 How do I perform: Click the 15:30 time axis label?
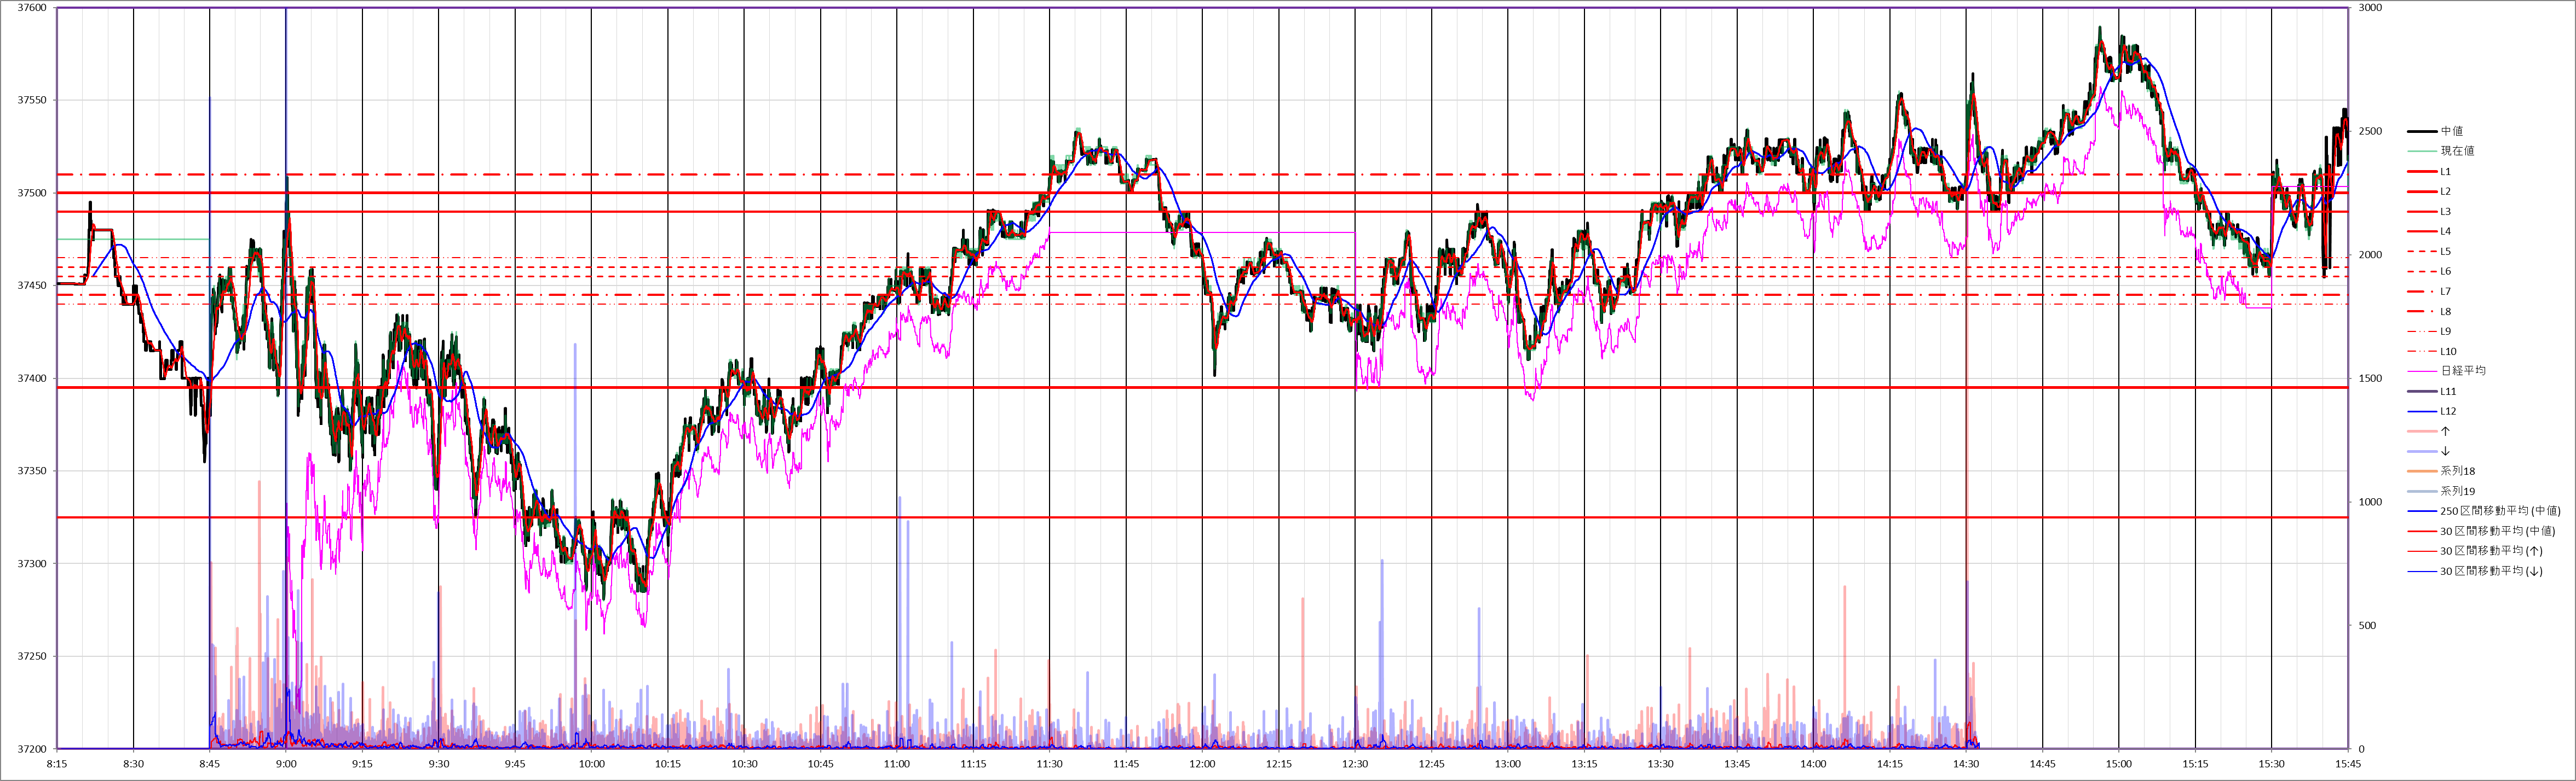(2271, 764)
